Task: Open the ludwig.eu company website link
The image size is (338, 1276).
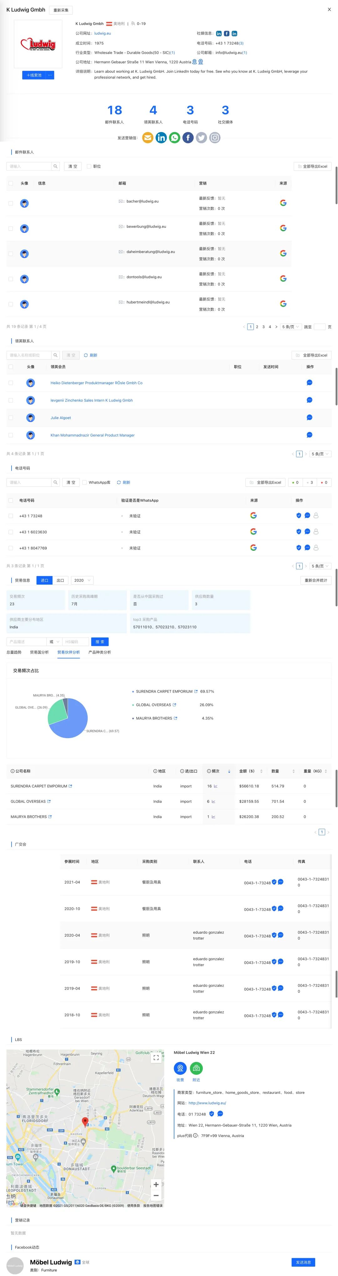Action: pos(103,33)
